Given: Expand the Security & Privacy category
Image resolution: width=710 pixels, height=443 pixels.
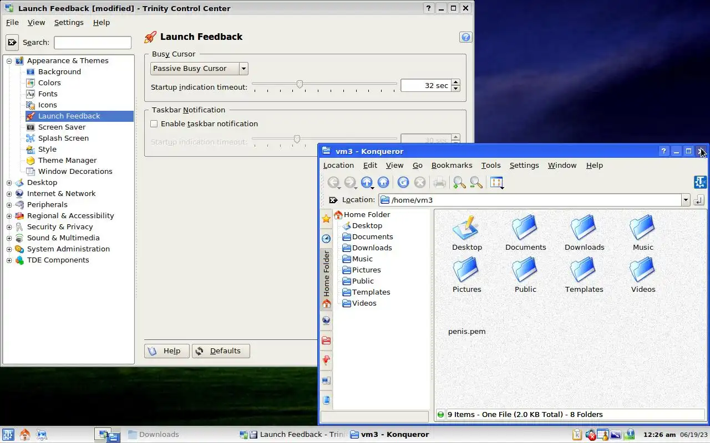Looking at the screenshot, I should (x=9, y=227).
